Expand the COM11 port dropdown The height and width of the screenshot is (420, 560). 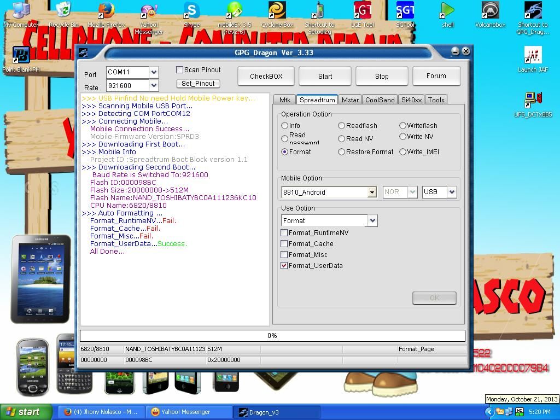tap(154, 72)
